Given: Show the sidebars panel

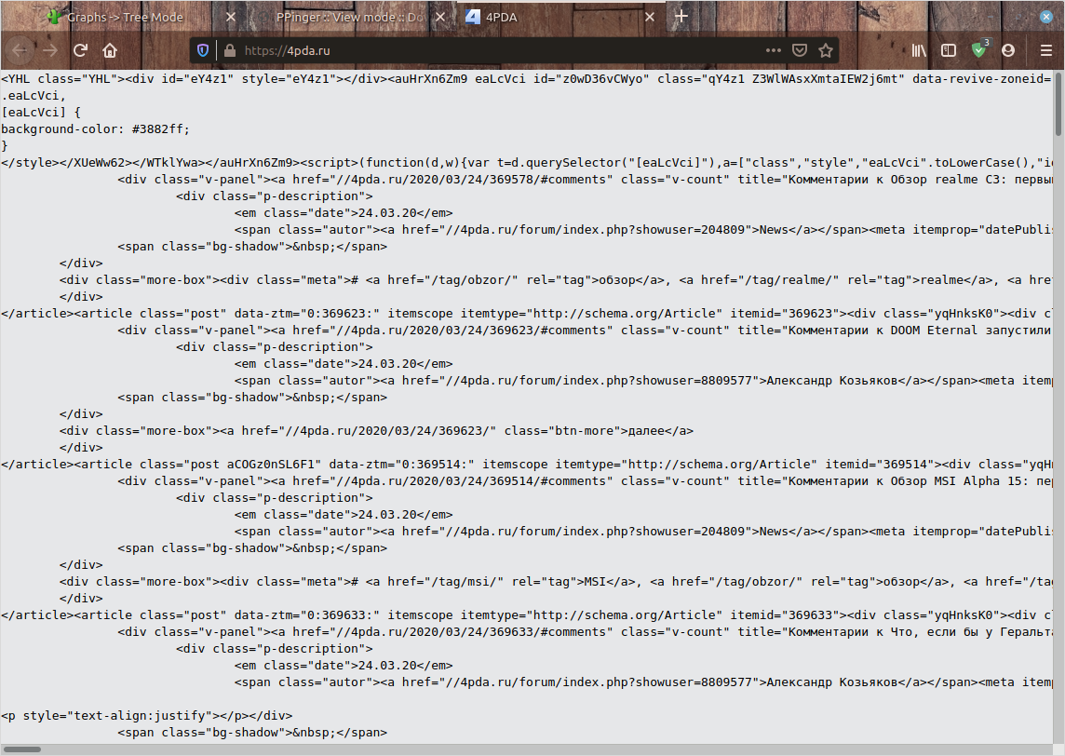Looking at the screenshot, I should 949,50.
